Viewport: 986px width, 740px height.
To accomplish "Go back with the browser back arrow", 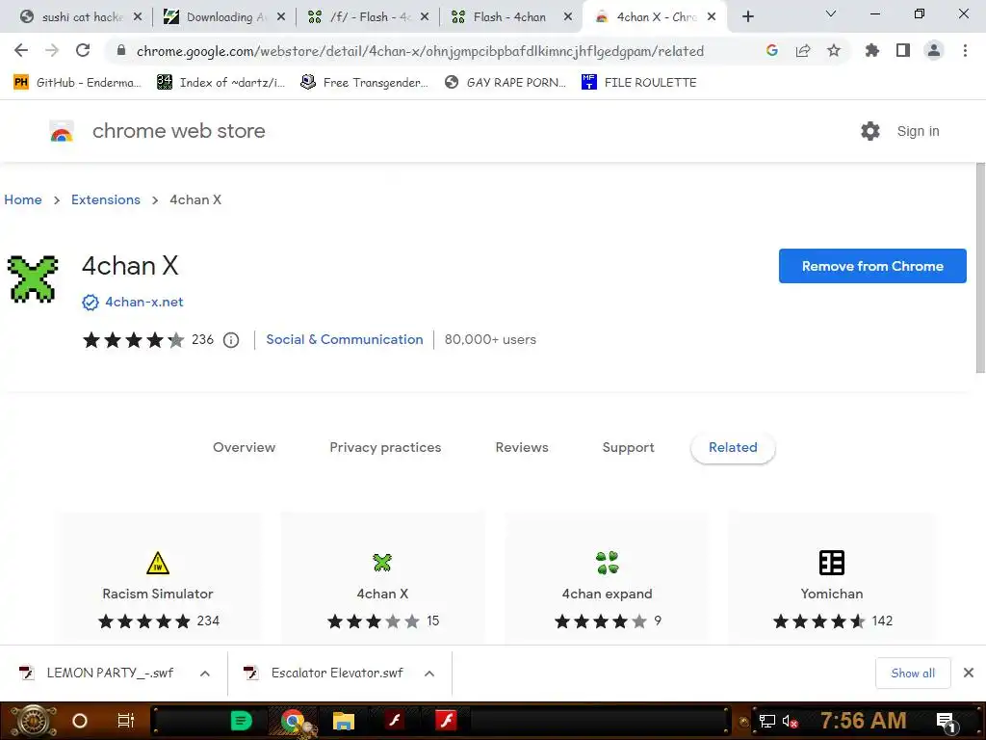I will pos(21,50).
